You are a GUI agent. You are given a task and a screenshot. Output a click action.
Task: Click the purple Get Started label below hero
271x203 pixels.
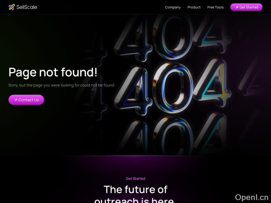[x=135, y=178]
